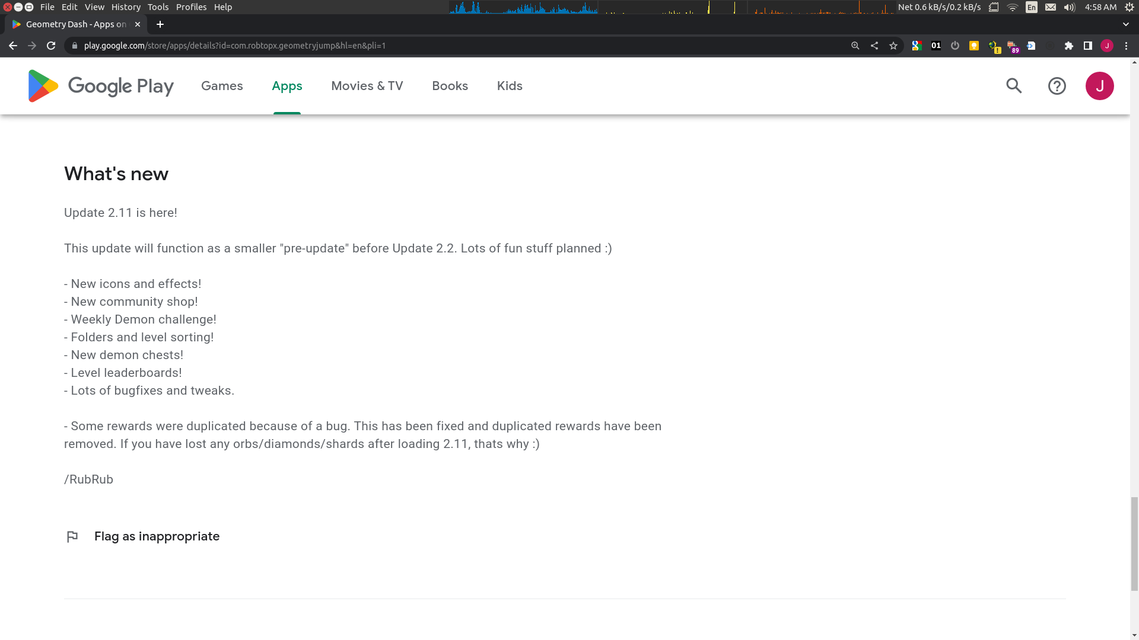Open the File menu

[x=47, y=7]
